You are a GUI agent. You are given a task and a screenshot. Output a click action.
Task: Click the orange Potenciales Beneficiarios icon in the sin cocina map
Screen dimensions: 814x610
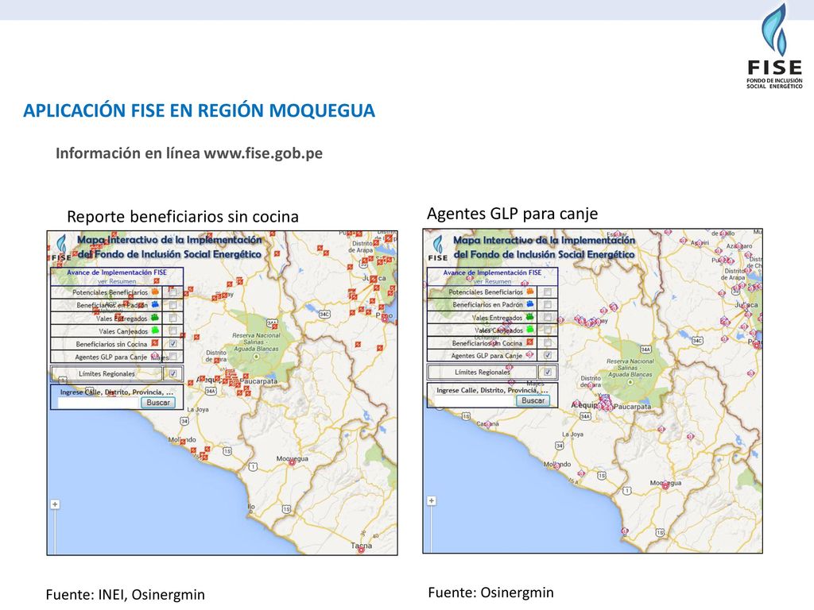[155, 292]
